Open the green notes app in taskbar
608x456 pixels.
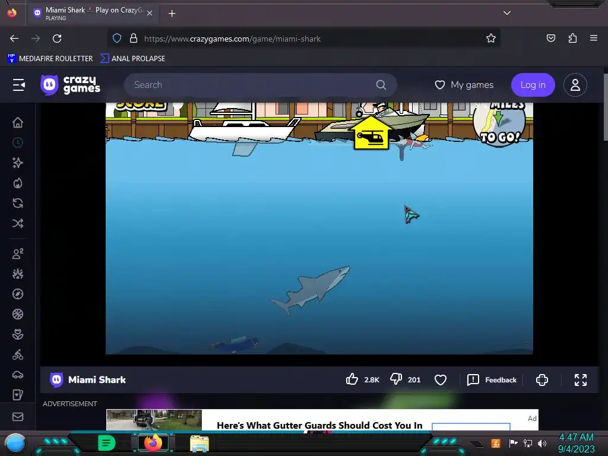[x=106, y=443]
